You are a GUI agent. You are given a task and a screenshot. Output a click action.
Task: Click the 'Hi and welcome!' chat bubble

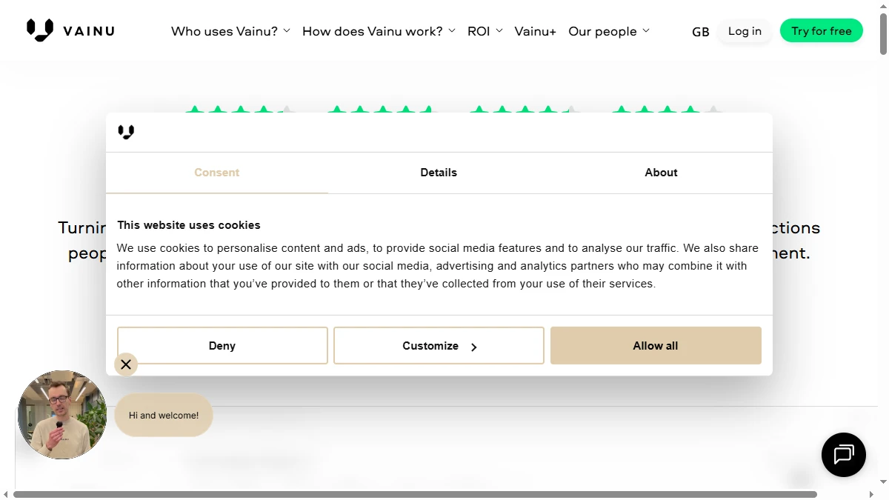163,415
